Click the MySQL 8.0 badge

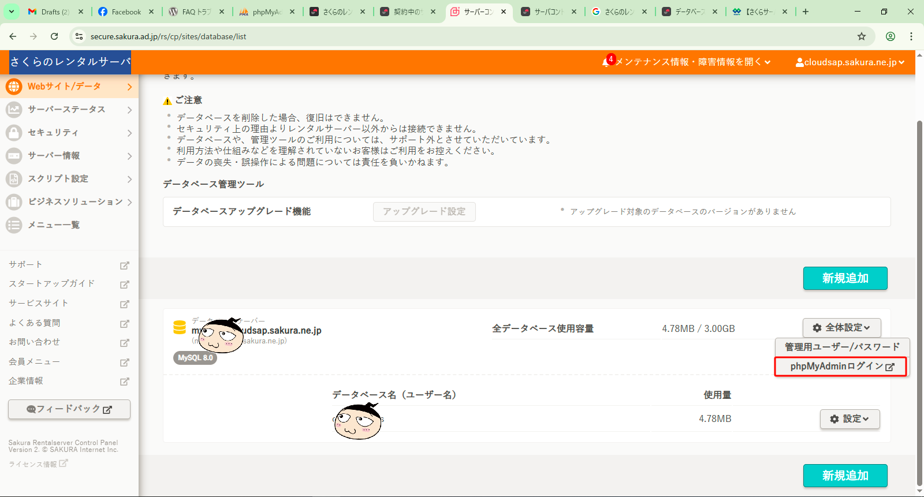[x=195, y=358]
